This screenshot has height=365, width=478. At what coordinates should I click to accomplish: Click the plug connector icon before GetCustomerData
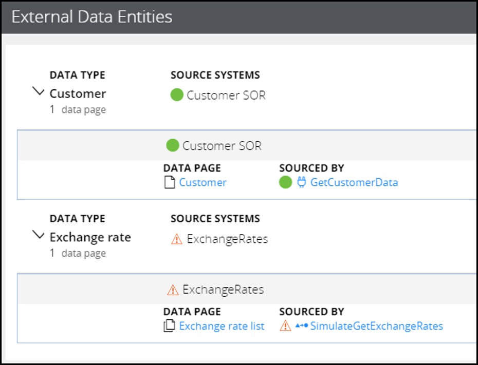(302, 182)
